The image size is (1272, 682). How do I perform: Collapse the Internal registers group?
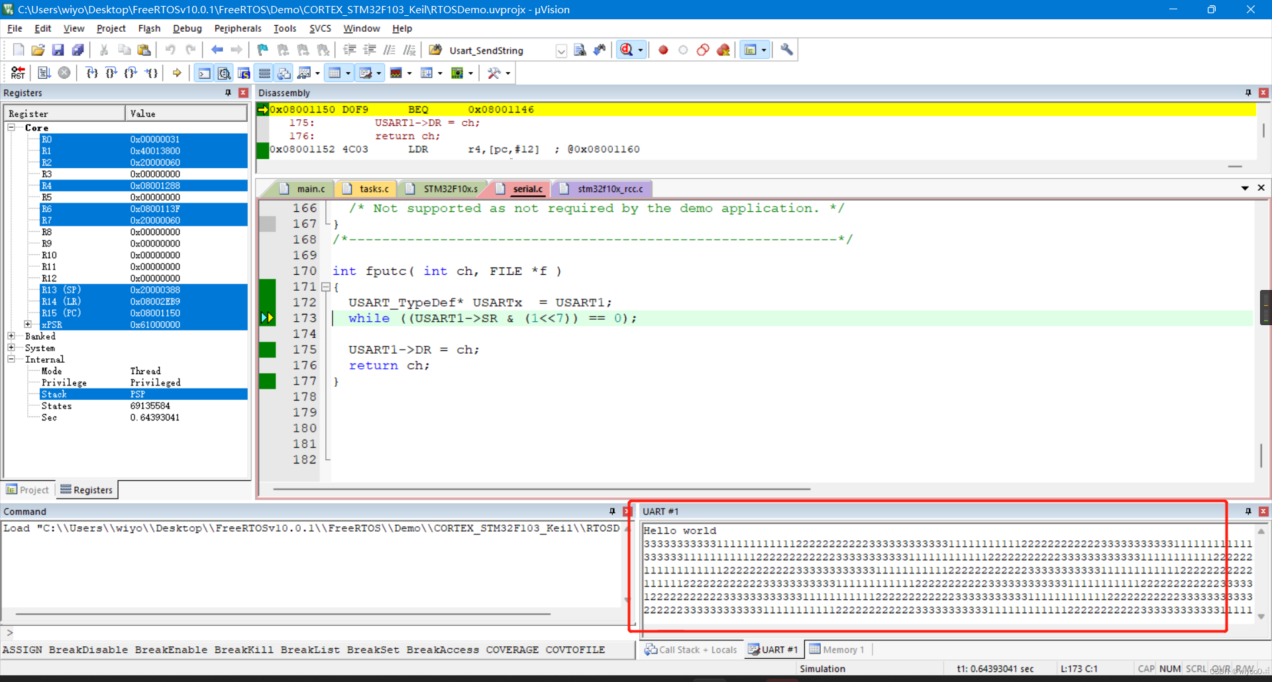coord(11,360)
